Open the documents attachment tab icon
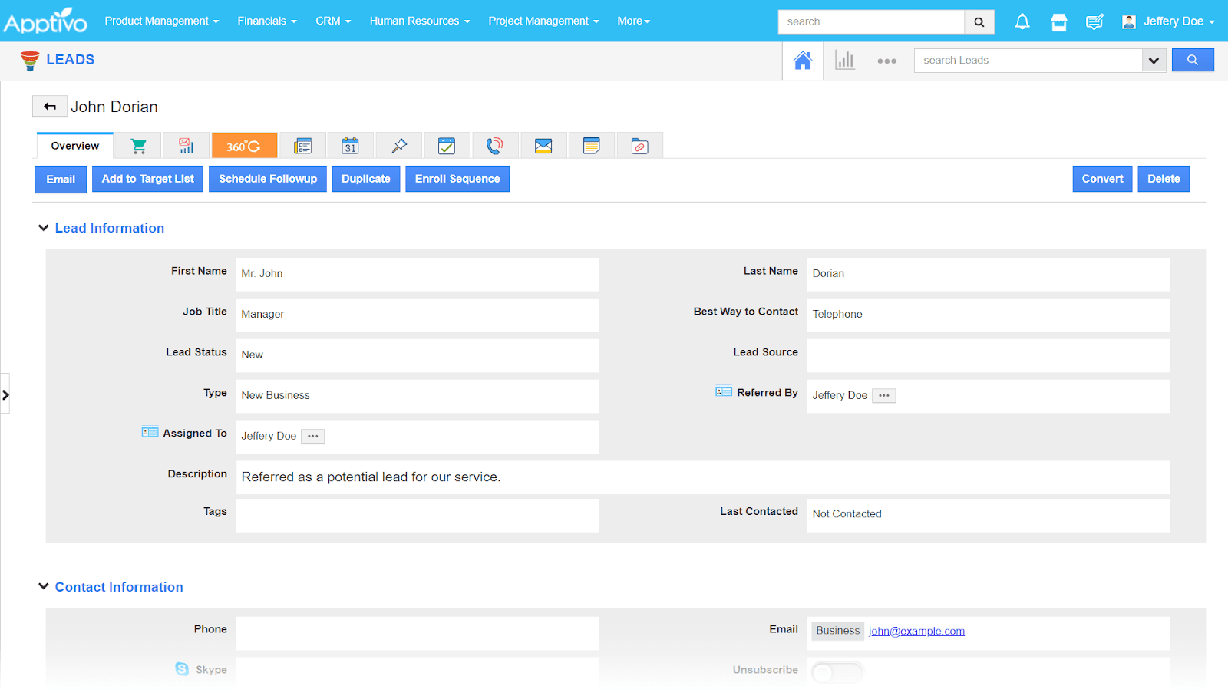Screen dimensions: 1228x696 pos(639,145)
